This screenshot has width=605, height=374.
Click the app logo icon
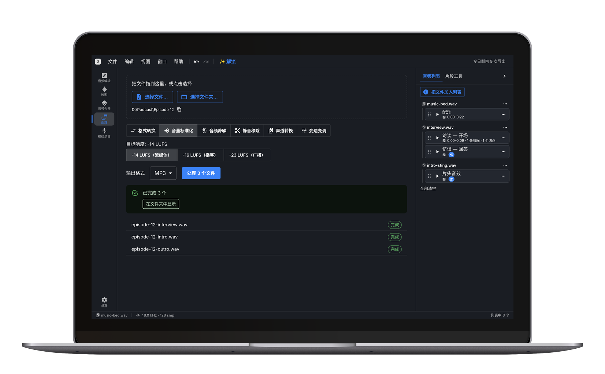tap(98, 62)
